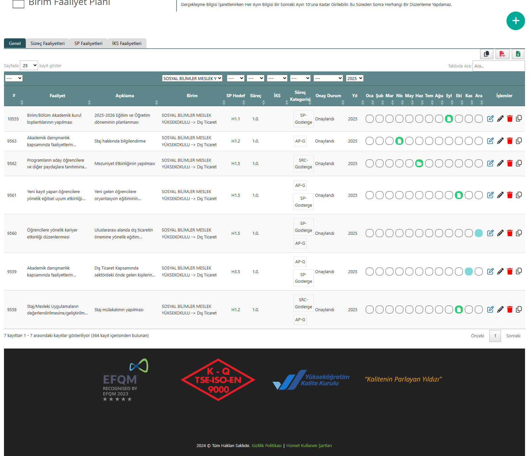Switch to İKS Faaliyetleri tab
529x456 pixels.
click(x=127, y=43)
